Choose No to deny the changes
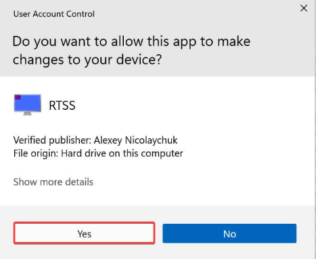The image size is (316, 259). 229,233
